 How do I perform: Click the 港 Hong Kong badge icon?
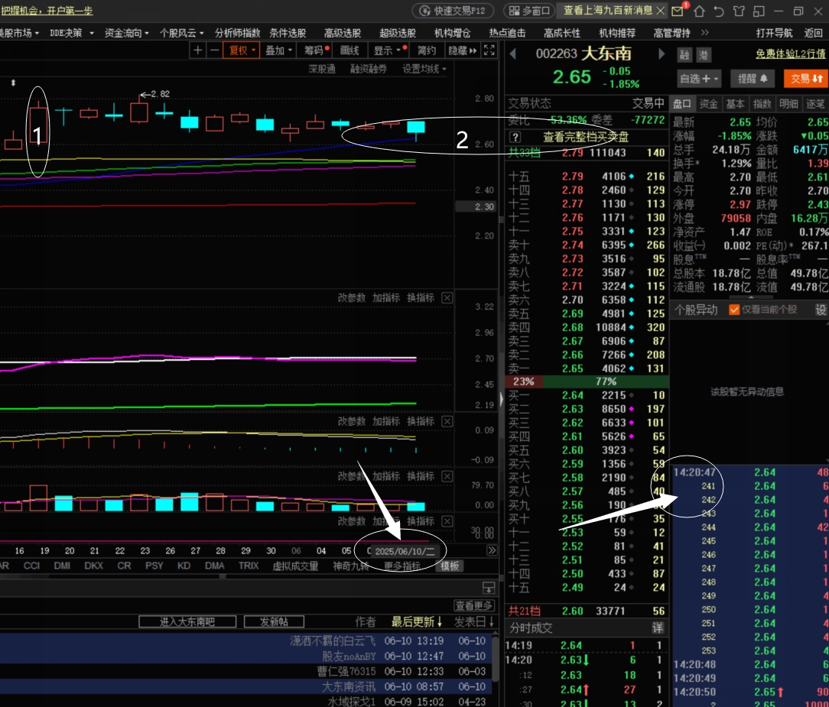point(704,54)
